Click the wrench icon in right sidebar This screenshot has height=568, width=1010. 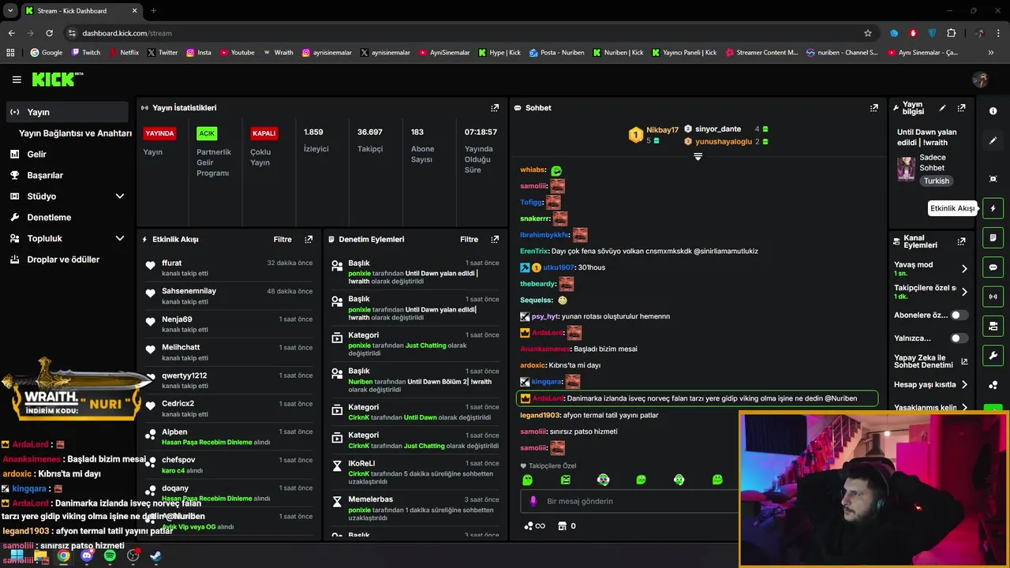click(993, 355)
